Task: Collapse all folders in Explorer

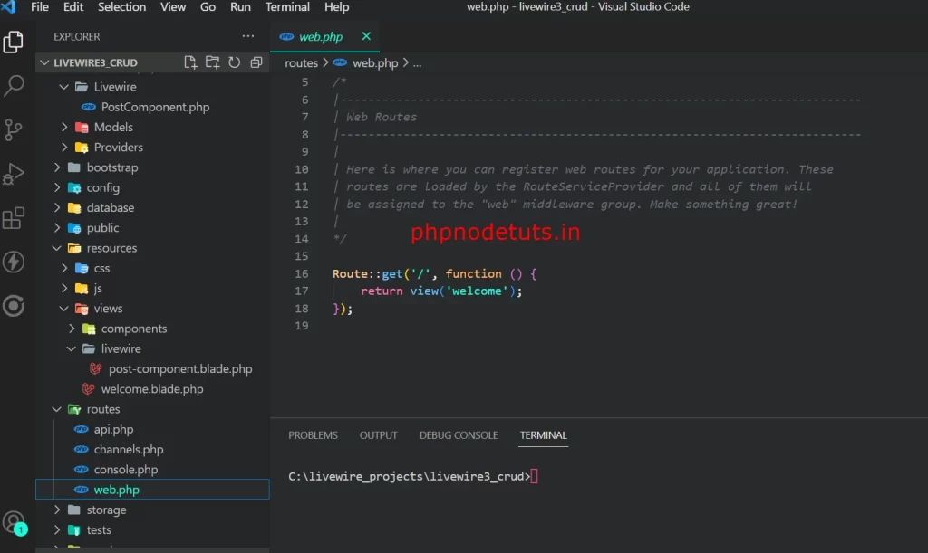Action: point(256,62)
